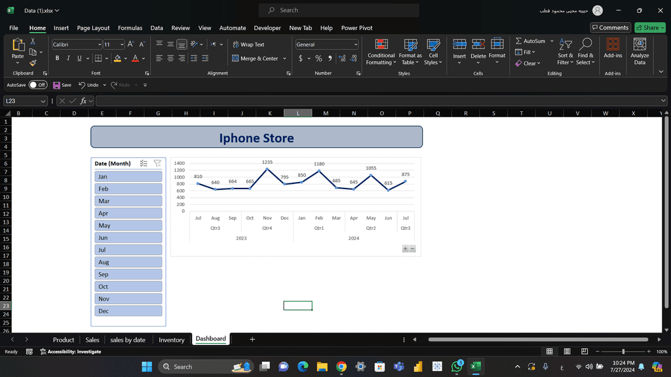Select Jan in the month slicer

(128, 177)
